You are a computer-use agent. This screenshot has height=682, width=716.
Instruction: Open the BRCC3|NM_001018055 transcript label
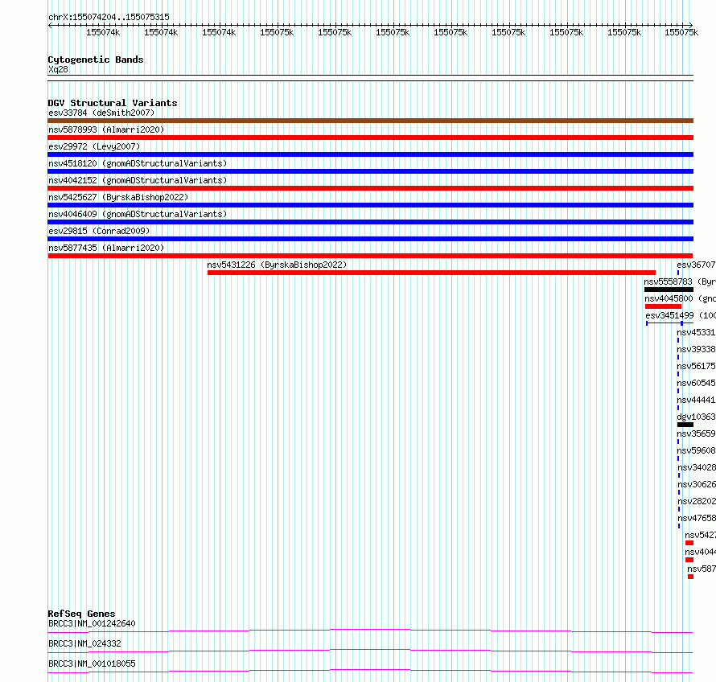[92, 664]
